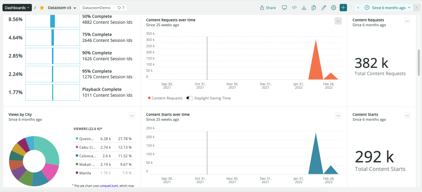Click the TV mode monitor icon

click(284, 8)
